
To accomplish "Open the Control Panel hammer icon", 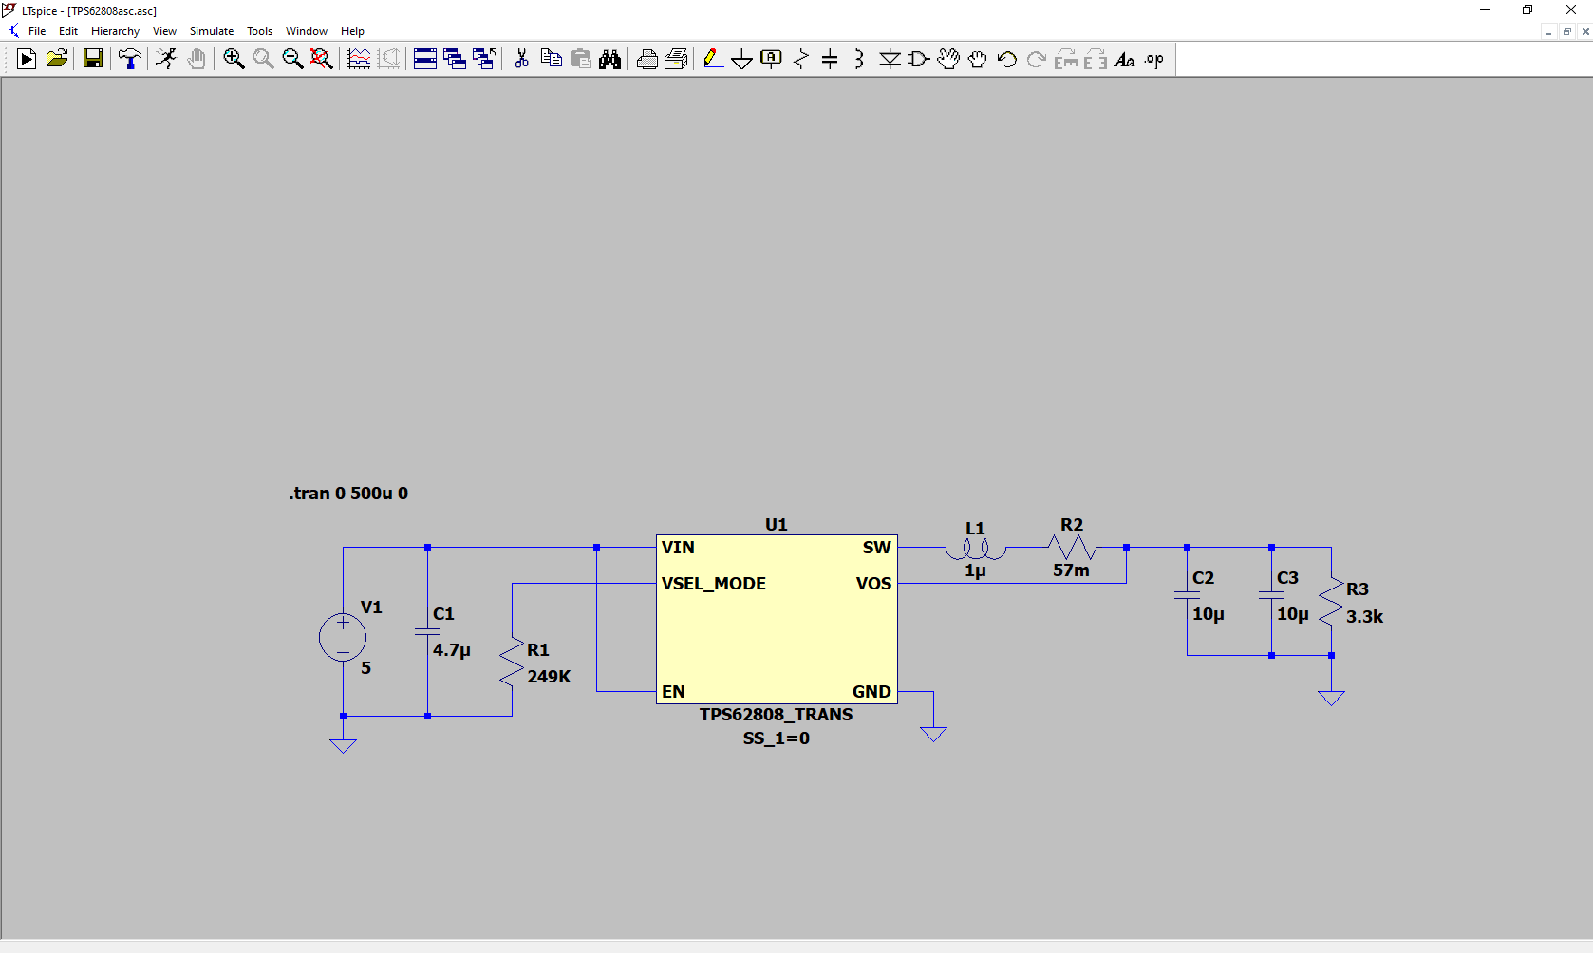I will click(130, 59).
